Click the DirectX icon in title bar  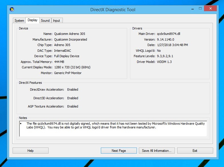tap(12, 9)
